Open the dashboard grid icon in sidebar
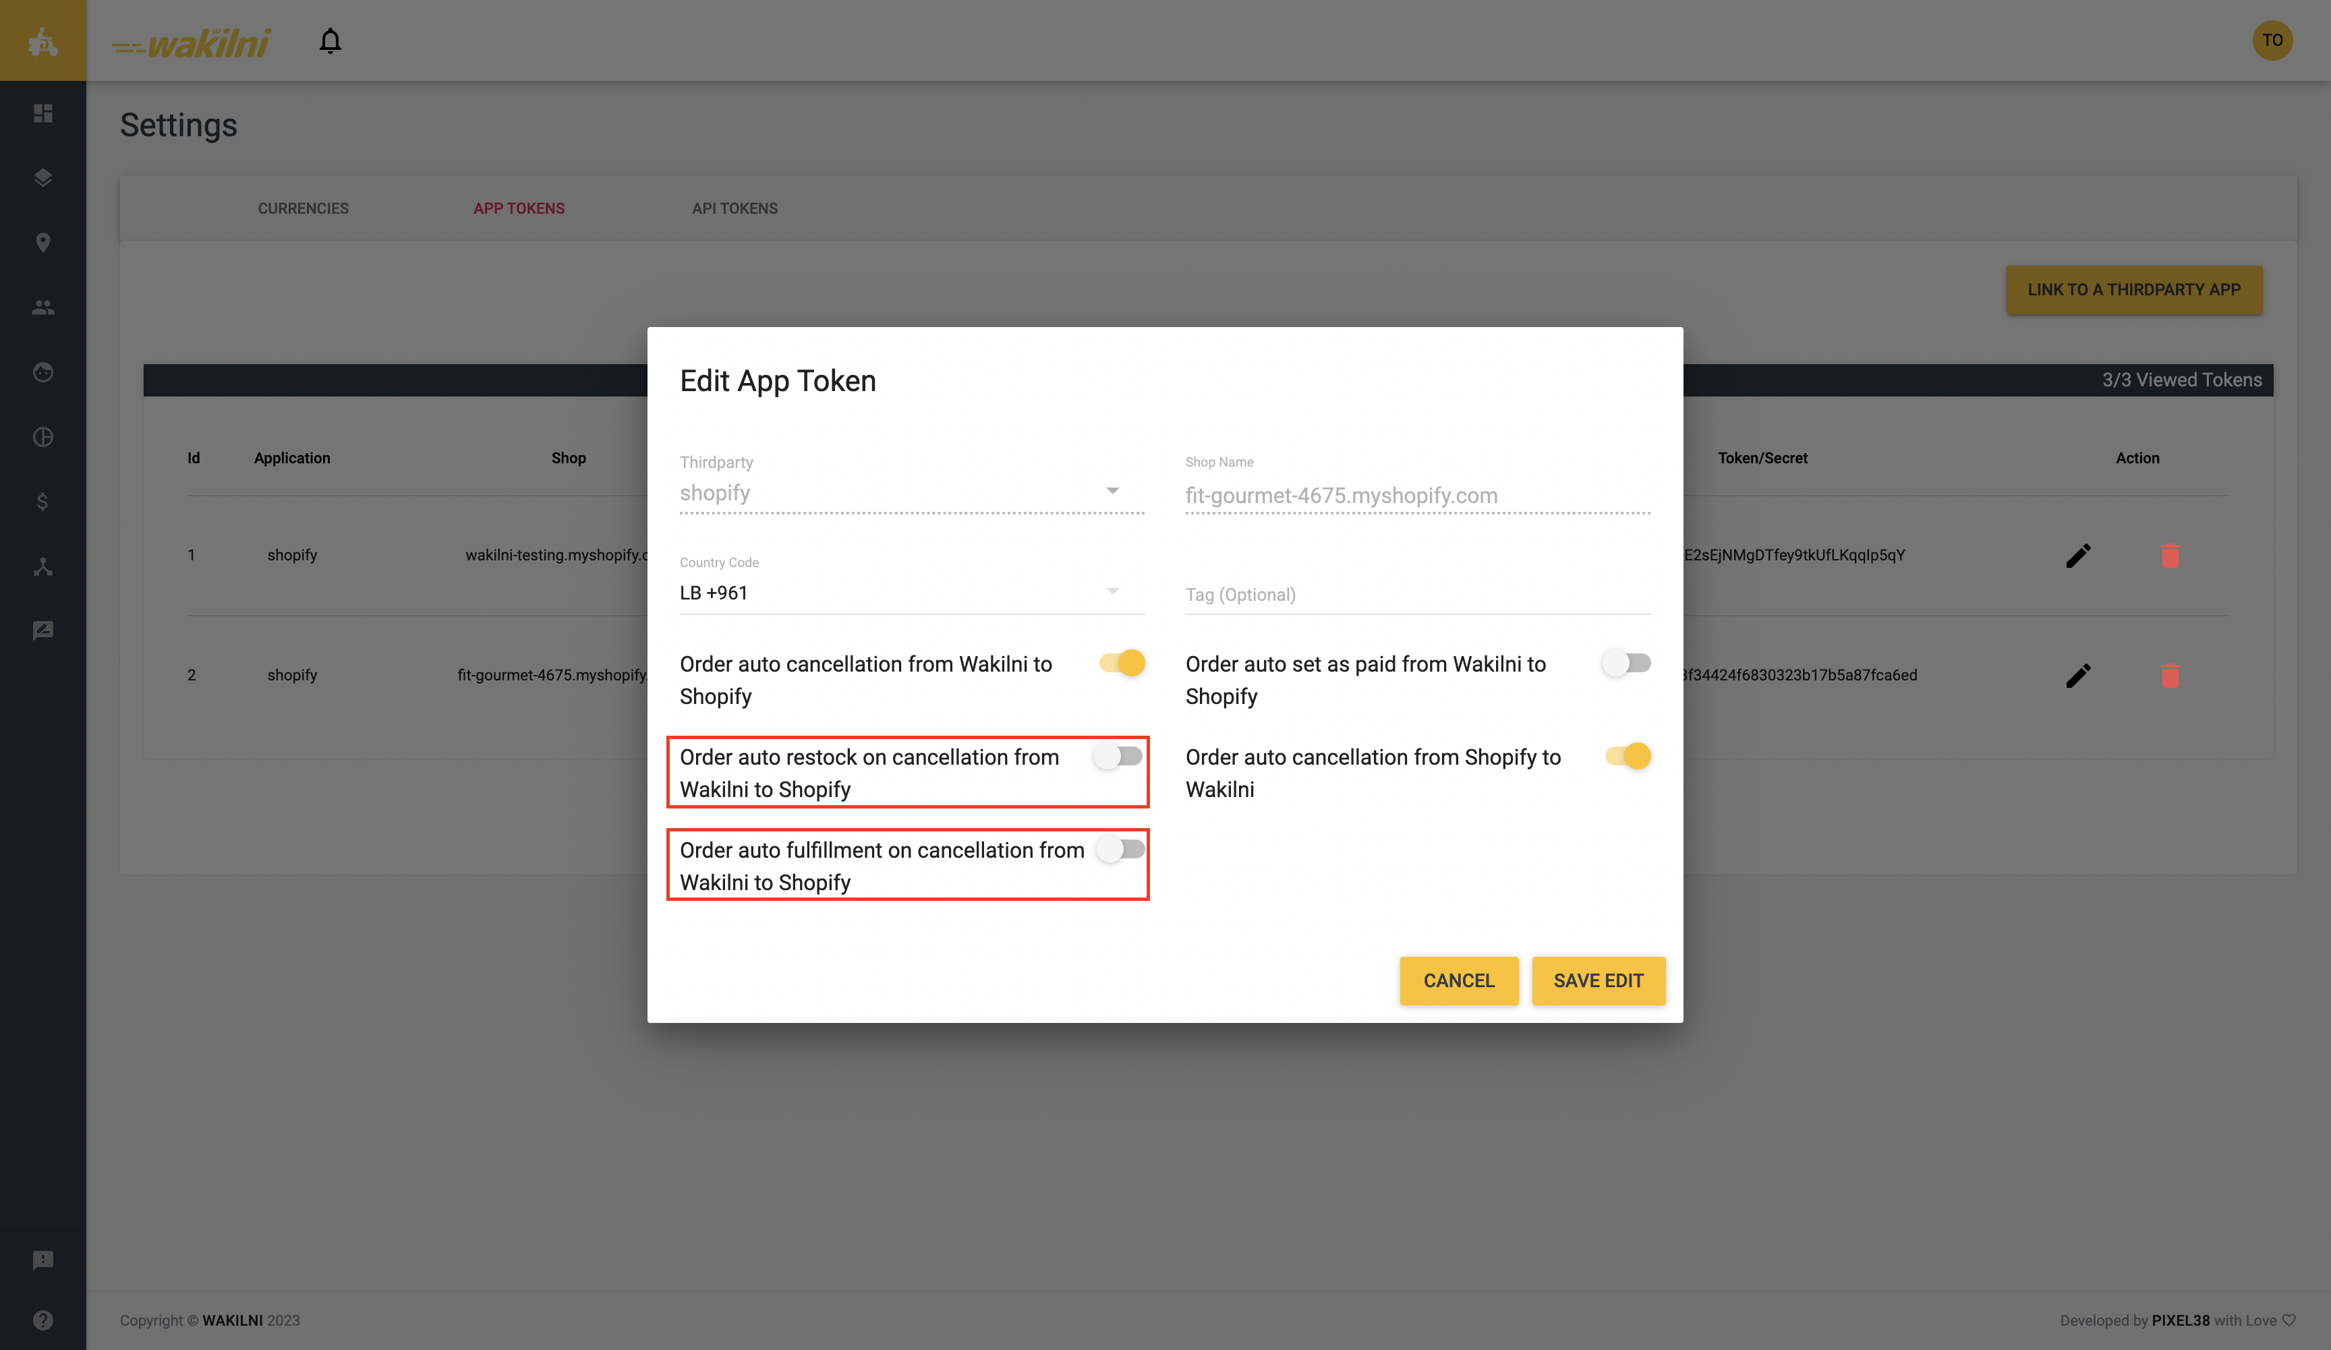2331x1350 pixels. tap(42, 113)
